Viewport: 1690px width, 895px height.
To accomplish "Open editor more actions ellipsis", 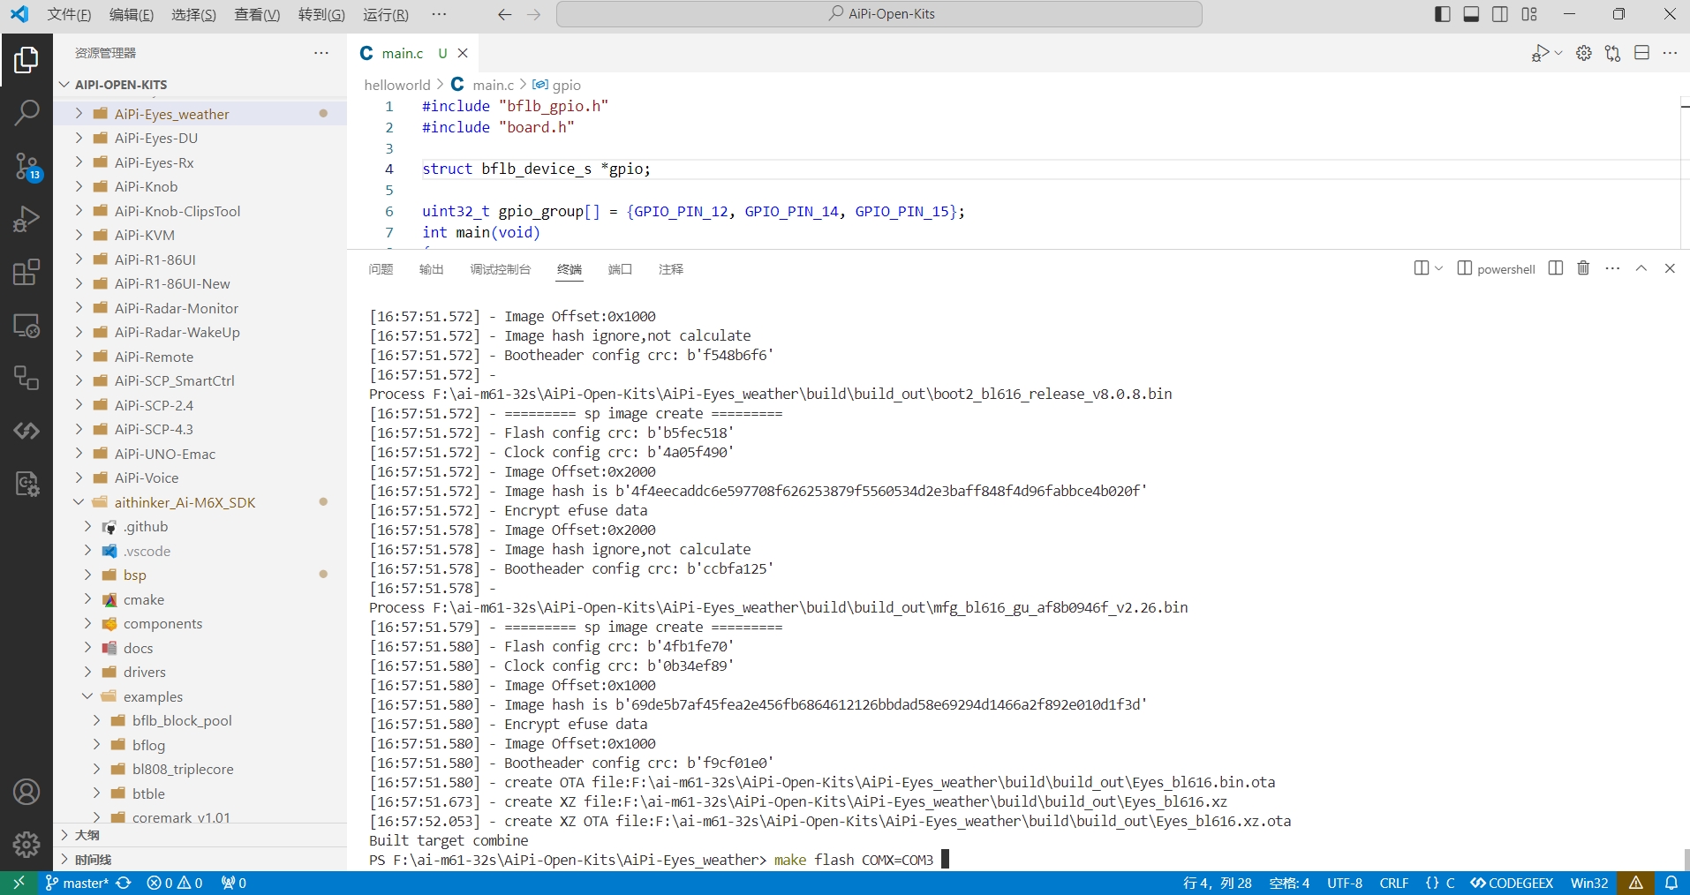I will pos(1670,53).
